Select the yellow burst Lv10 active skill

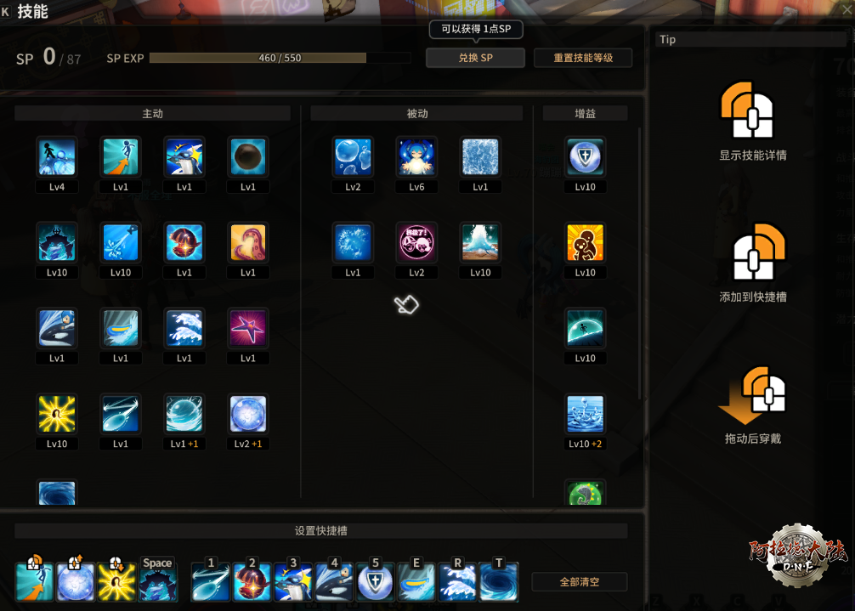[x=57, y=414]
